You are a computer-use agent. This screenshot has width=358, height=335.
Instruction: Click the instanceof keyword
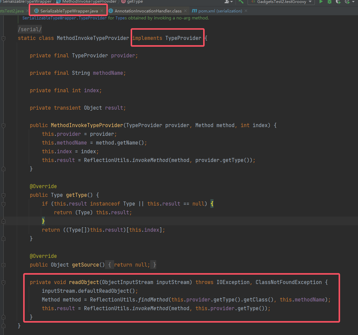(x=105, y=204)
